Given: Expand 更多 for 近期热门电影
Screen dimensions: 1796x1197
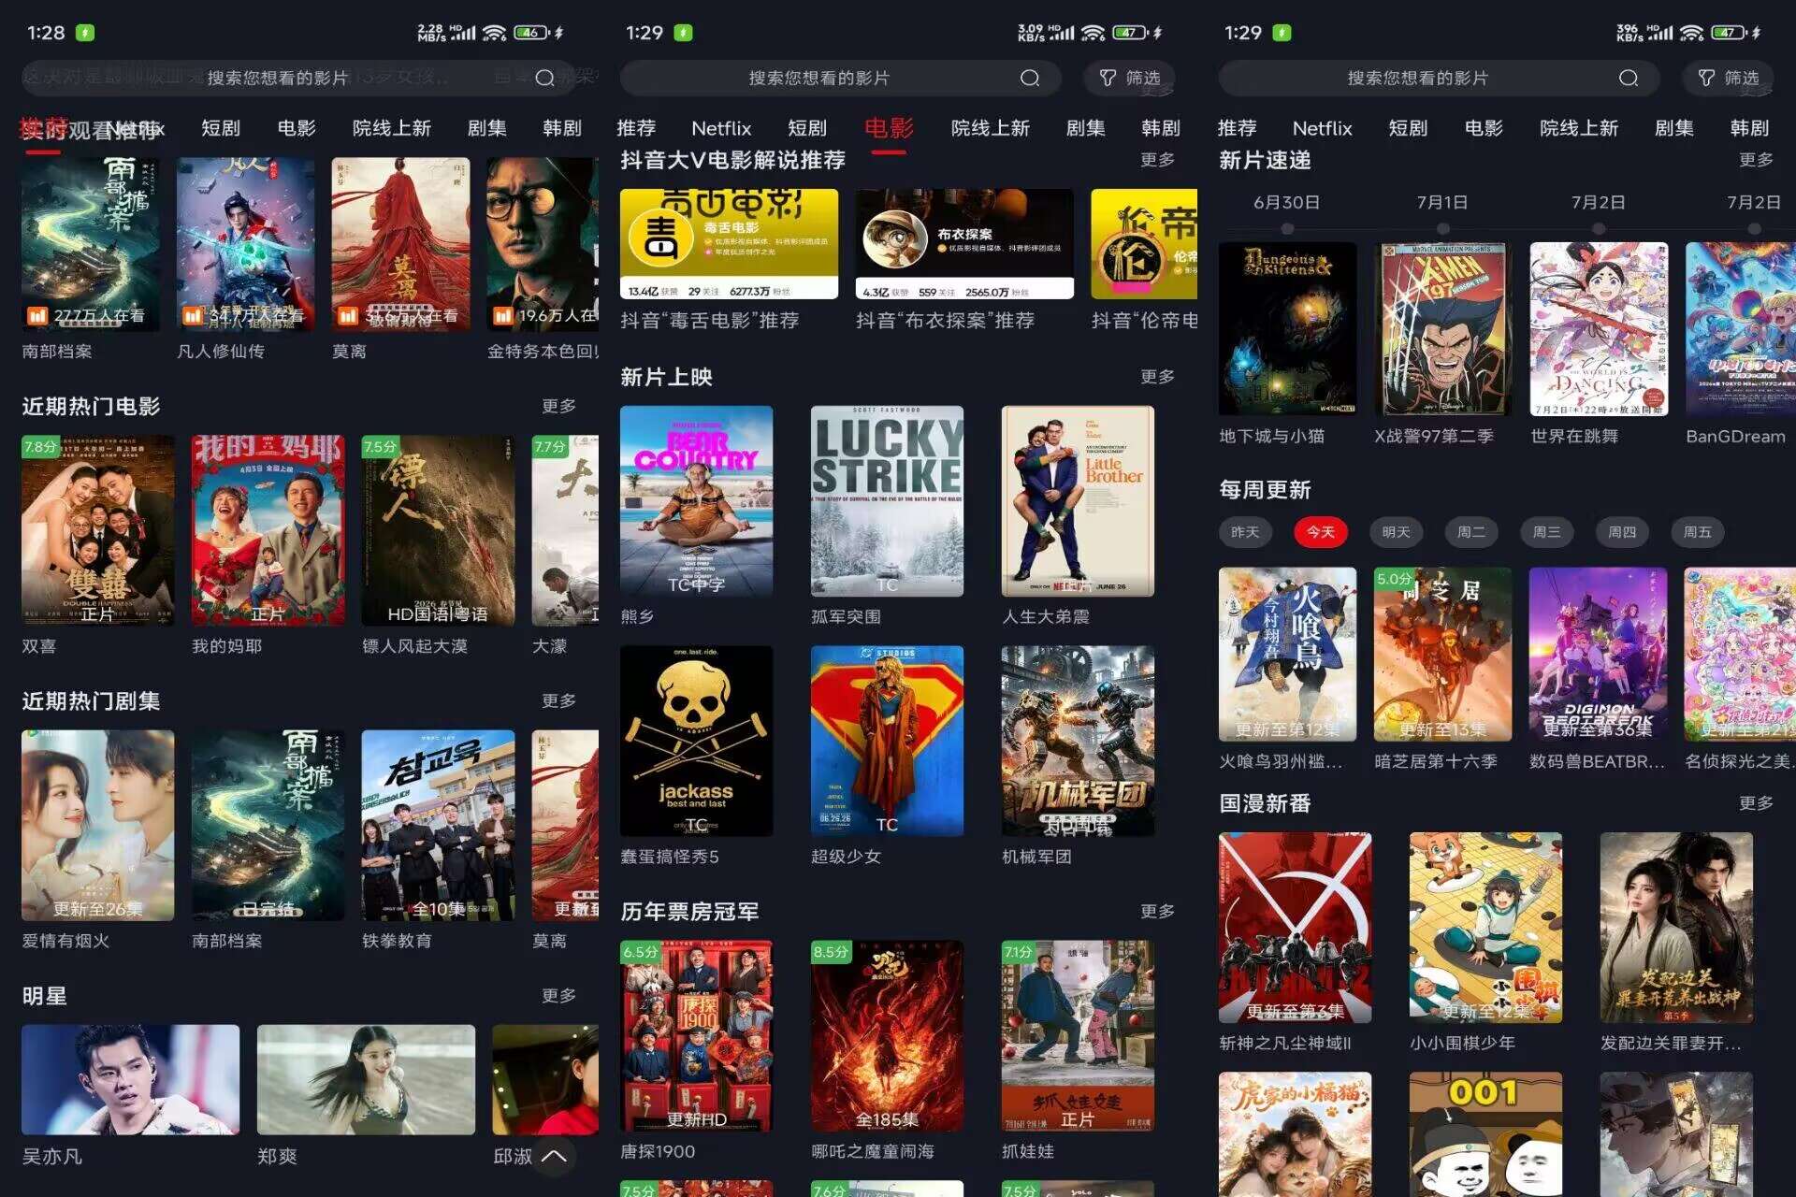Looking at the screenshot, I should [x=558, y=406].
